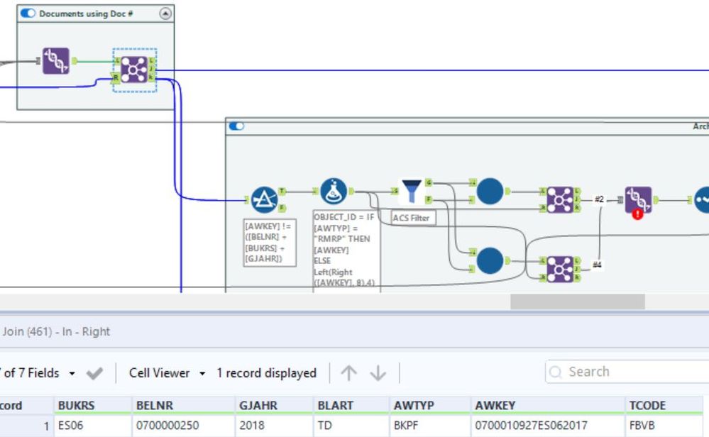Select cell 0700000250 in BELNR column
Viewport: 709px width, 437px height.
click(x=183, y=426)
